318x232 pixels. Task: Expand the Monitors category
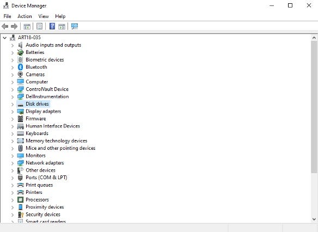[x=13, y=156]
